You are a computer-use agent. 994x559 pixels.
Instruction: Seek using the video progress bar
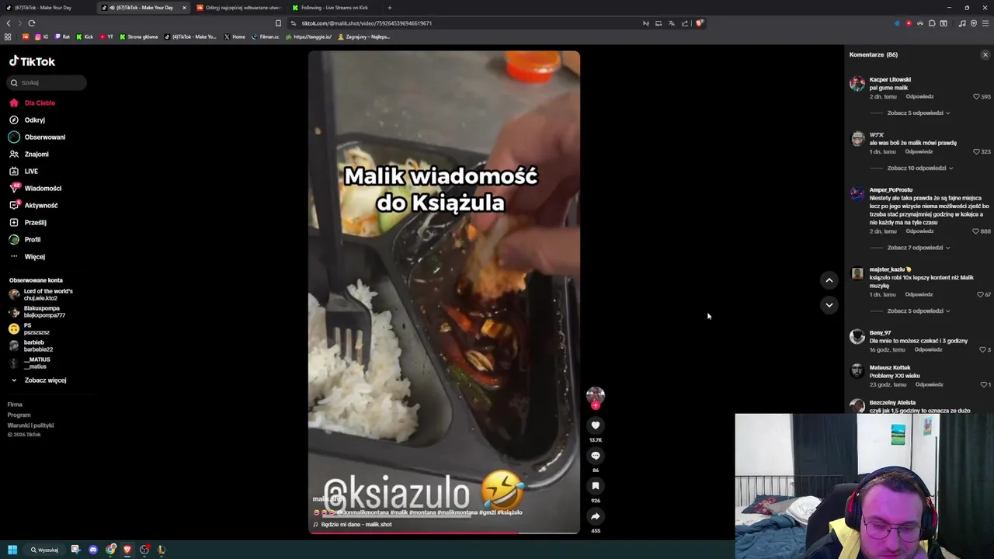click(x=444, y=533)
